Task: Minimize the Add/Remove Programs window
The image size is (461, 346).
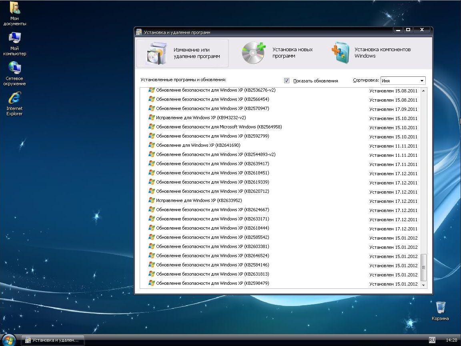Action: coord(398,30)
